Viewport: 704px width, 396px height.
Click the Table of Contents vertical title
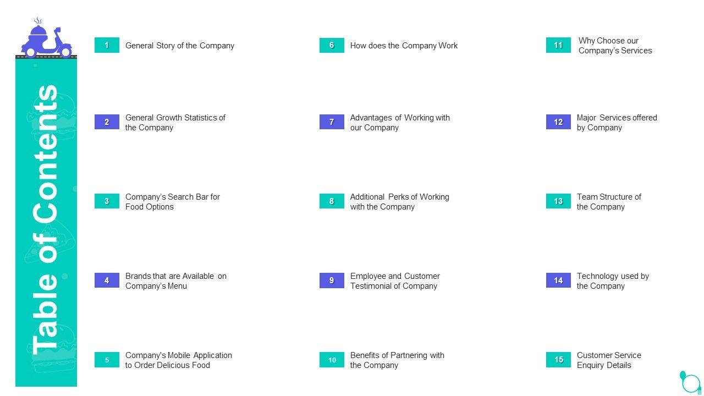[46, 220]
